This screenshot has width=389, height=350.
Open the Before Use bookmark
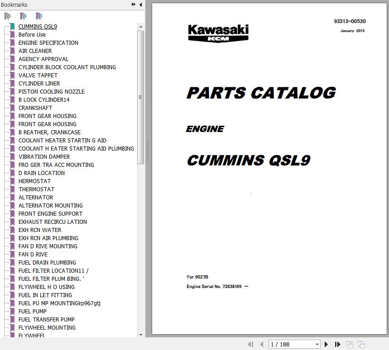[x=32, y=35]
